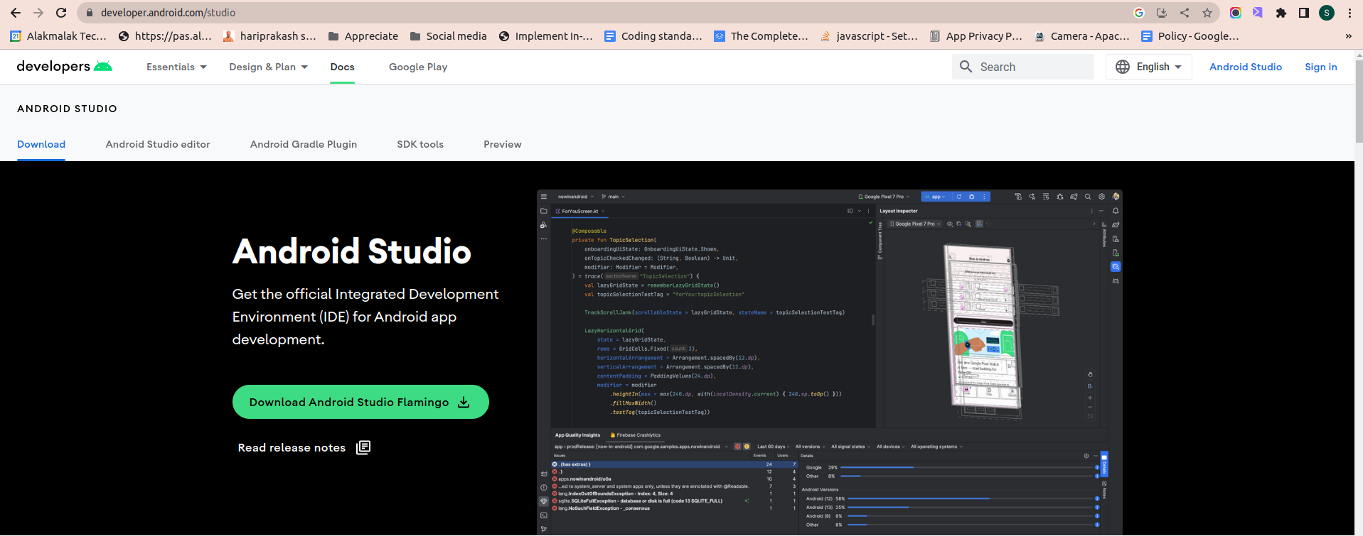Show hidden bookmarks with the chevron
This screenshot has height=536, width=1363.
pos(1349,36)
